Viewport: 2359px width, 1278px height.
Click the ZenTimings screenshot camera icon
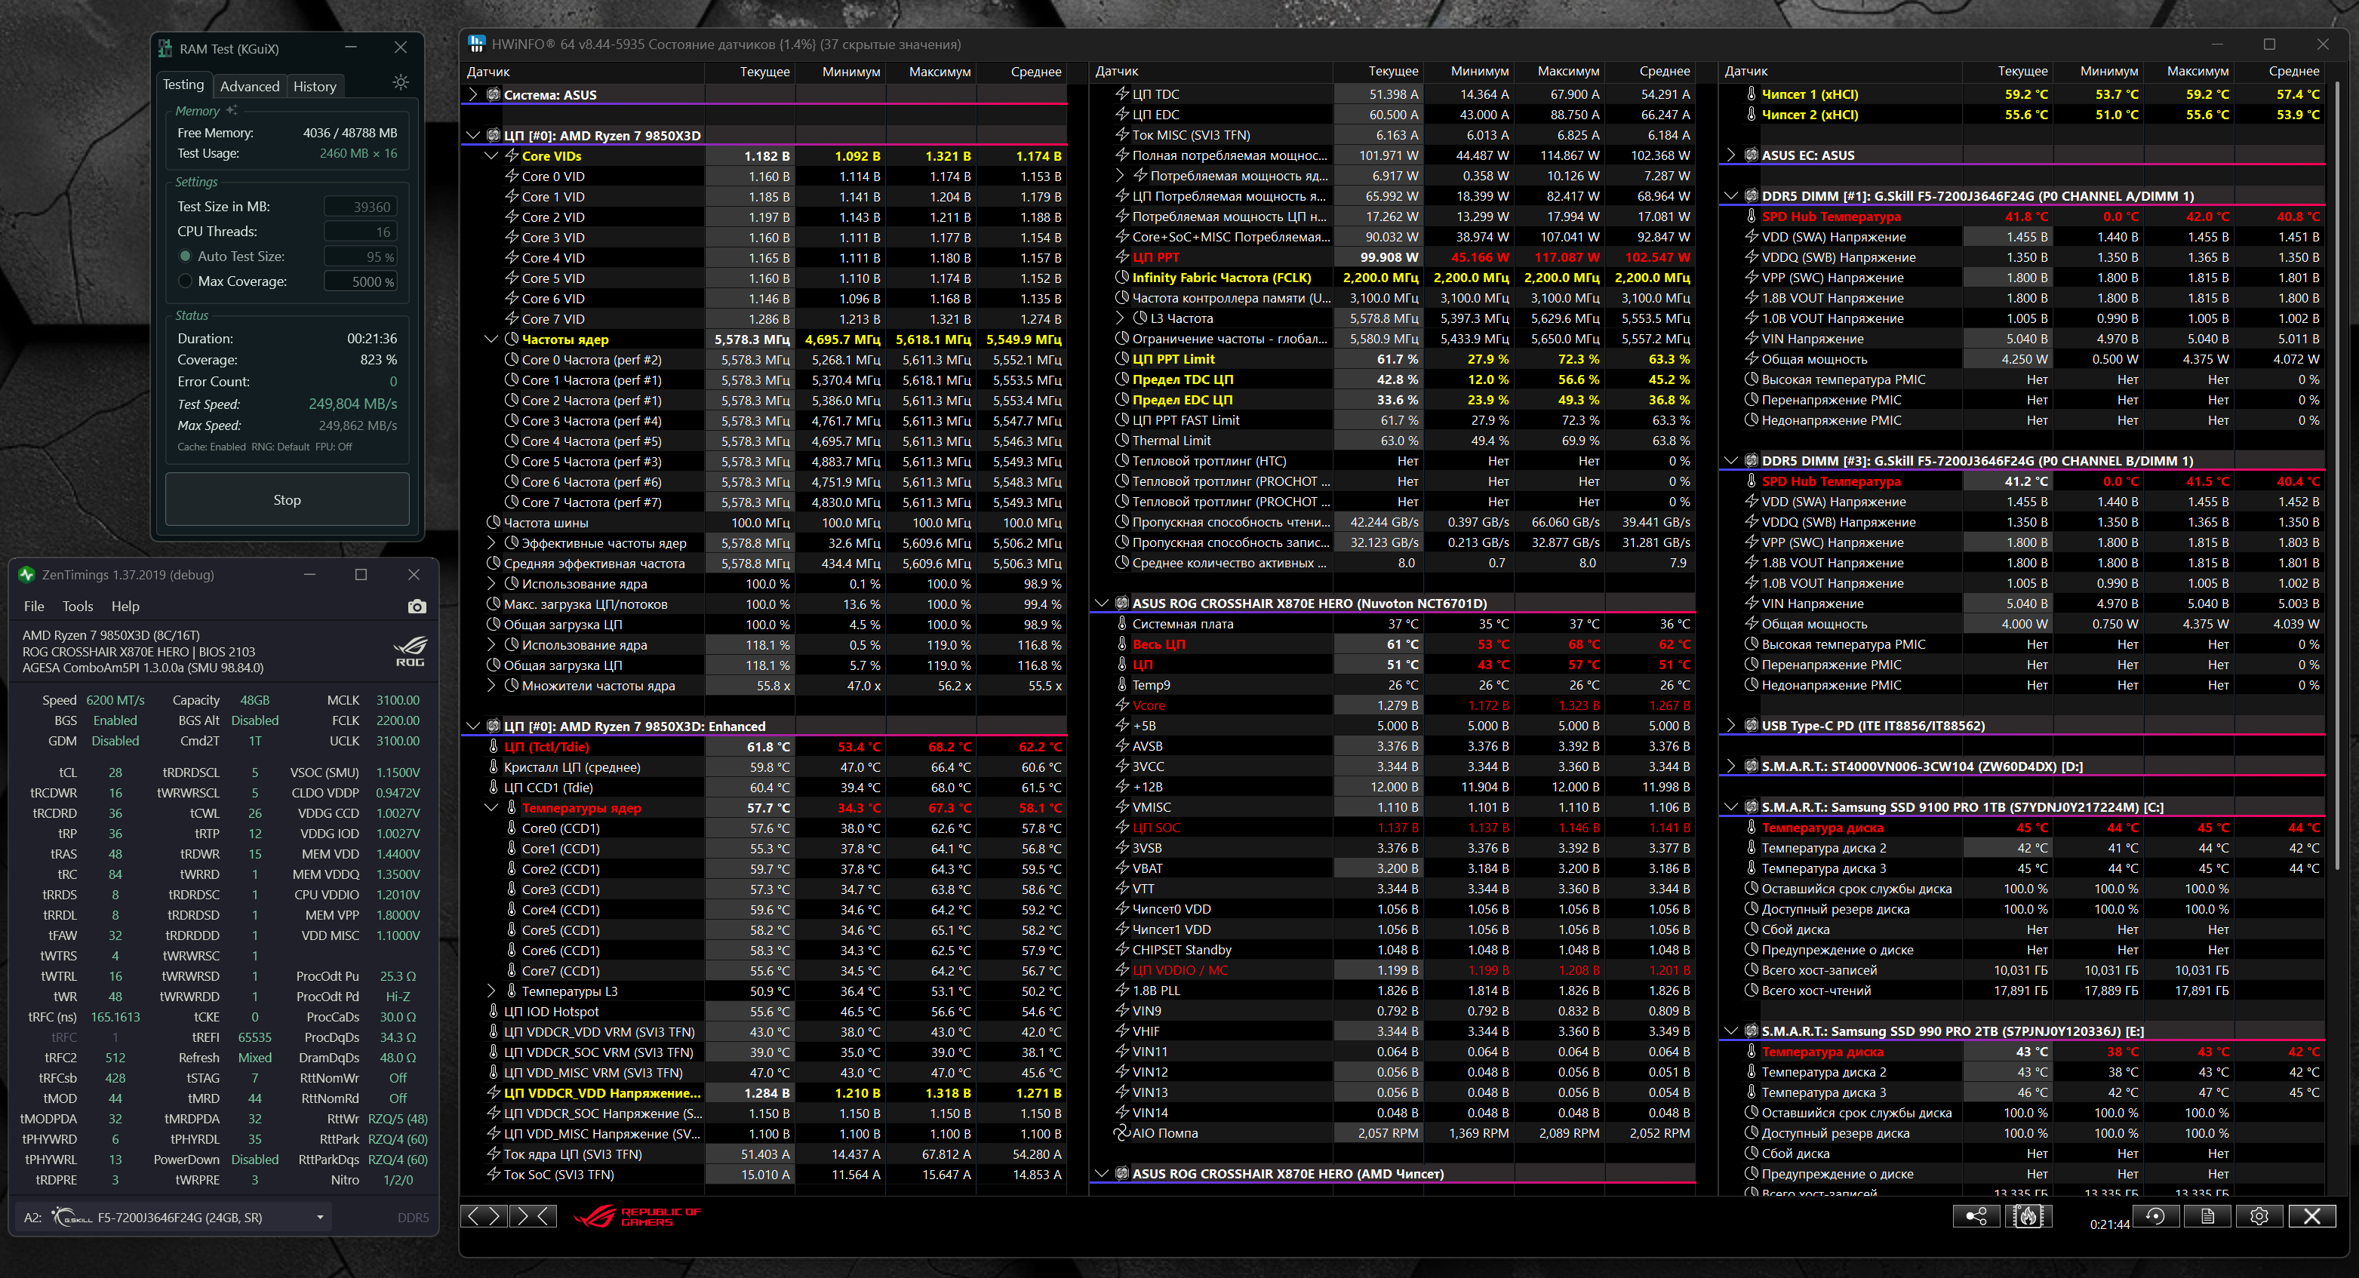click(x=417, y=606)
